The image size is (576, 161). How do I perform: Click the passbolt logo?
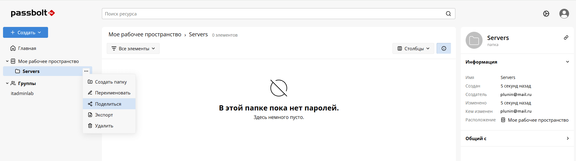click(x=33, y=13)
